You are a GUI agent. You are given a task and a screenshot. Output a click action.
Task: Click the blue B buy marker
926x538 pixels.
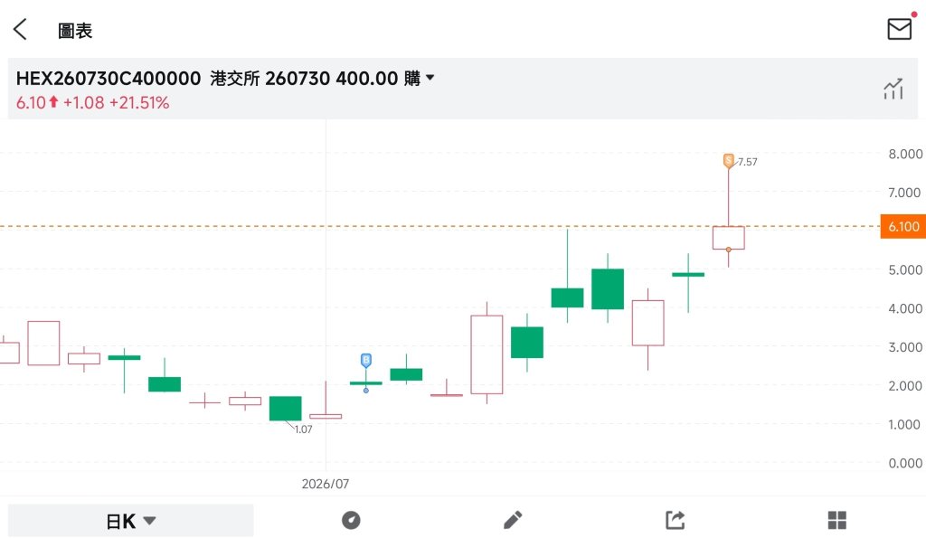point(366,360)
